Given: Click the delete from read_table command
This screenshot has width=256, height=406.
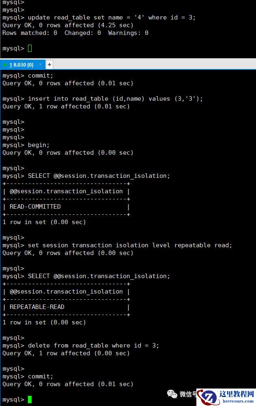Looking at the screenshot, I should coord(93,346).
